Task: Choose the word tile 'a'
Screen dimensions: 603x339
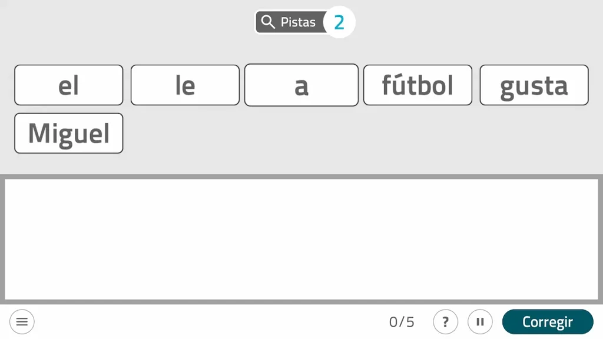Action: [x=301, y=85]
